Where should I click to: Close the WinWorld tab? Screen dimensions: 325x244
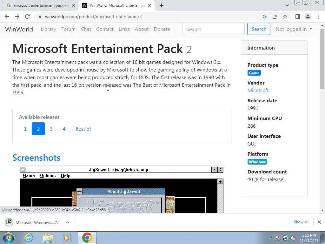(149, 6)
